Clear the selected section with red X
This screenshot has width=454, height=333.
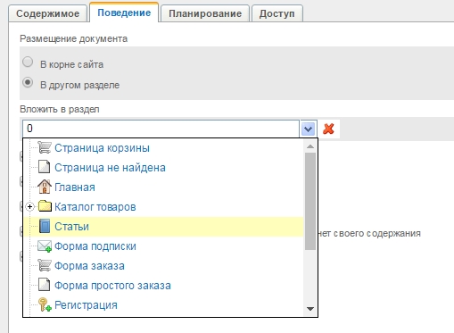tap(328, 129)
